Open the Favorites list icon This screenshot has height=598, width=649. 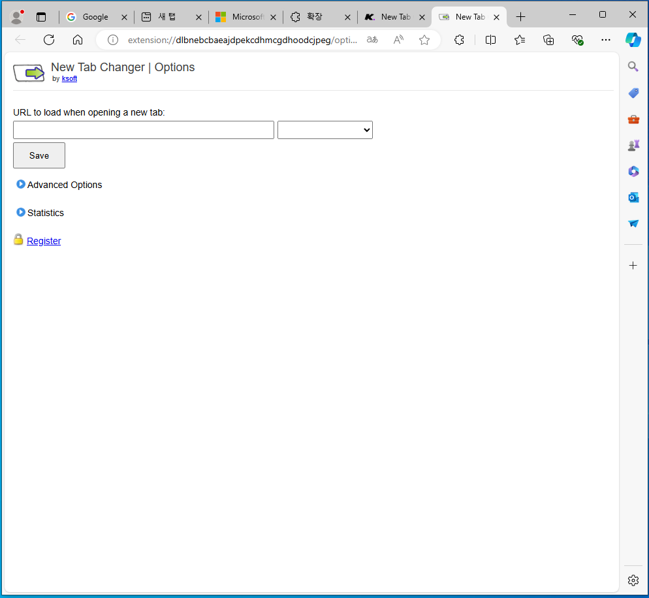[520, 40]
